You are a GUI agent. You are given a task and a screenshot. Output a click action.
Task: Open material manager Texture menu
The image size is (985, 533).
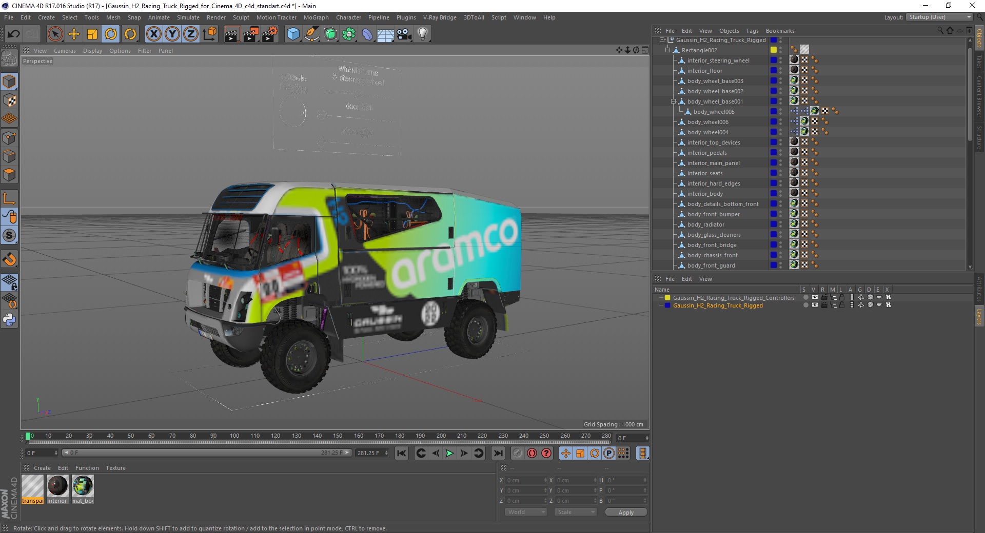tap(115, 468)
